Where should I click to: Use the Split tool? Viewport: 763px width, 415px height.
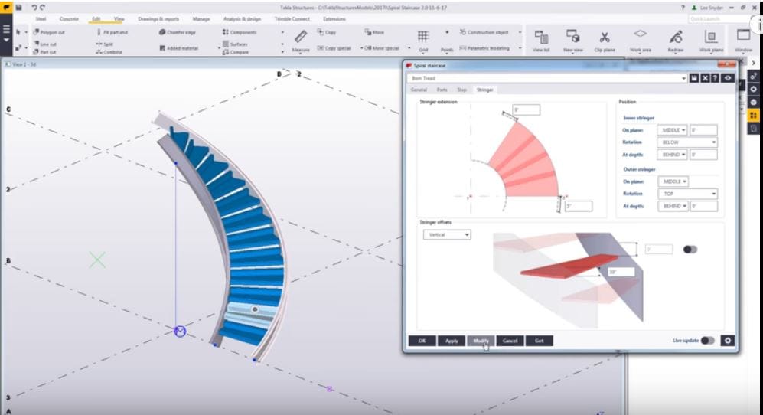click(104, 44)
